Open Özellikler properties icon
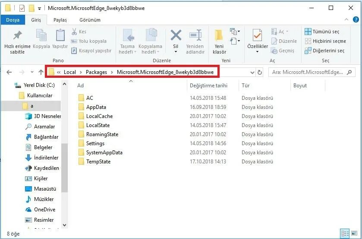This screenshot has height=239, width=362. coord(257,35)
